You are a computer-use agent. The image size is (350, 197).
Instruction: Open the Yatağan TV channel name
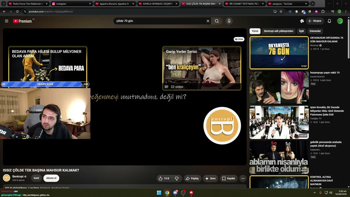click(316, 118)
